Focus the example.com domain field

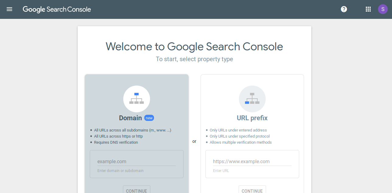137,162
